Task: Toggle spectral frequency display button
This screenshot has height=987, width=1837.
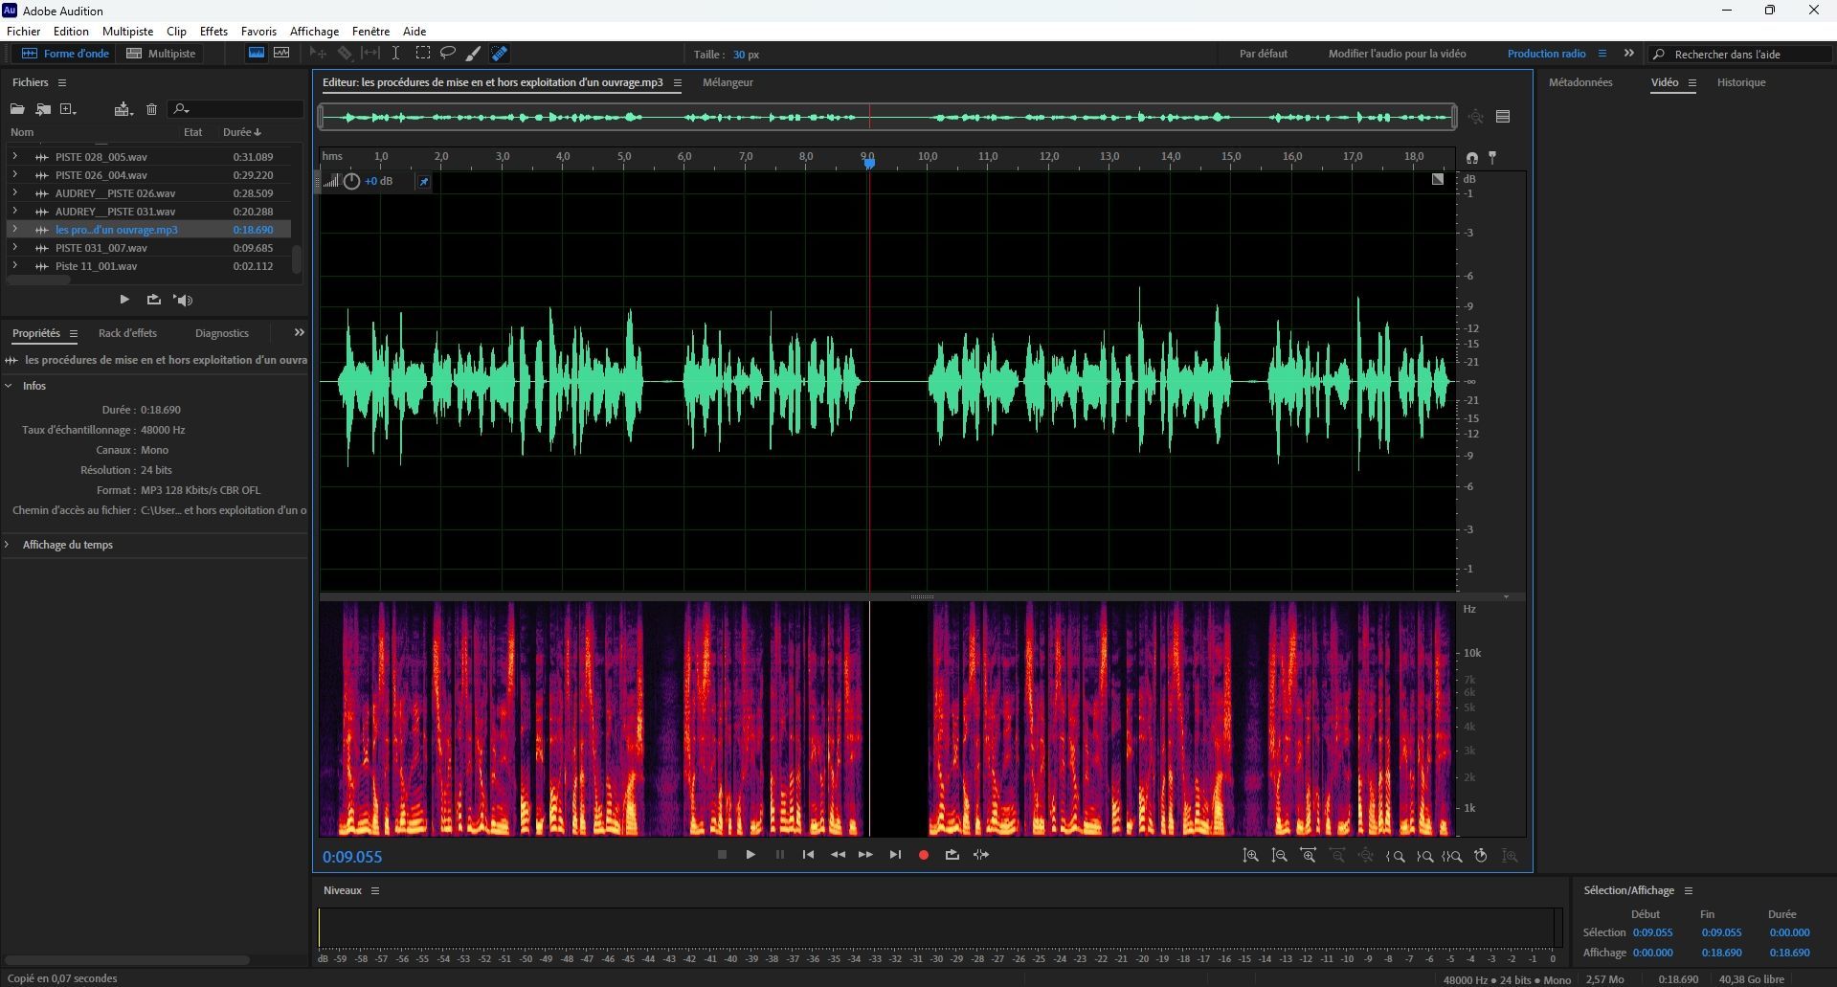Action: pos(257,54)
